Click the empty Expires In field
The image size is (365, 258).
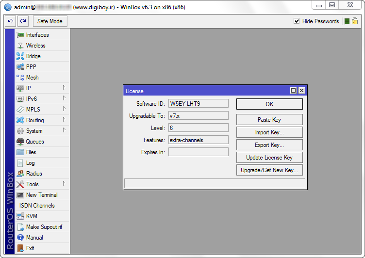(199, 152)
